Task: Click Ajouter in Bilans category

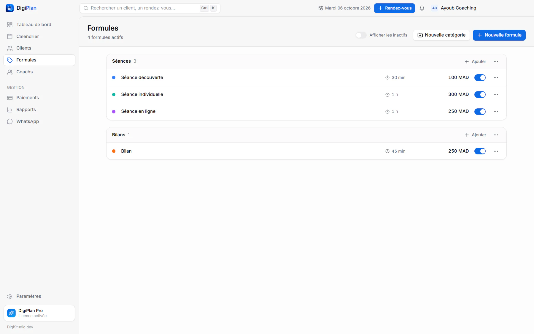Action: 475,135
